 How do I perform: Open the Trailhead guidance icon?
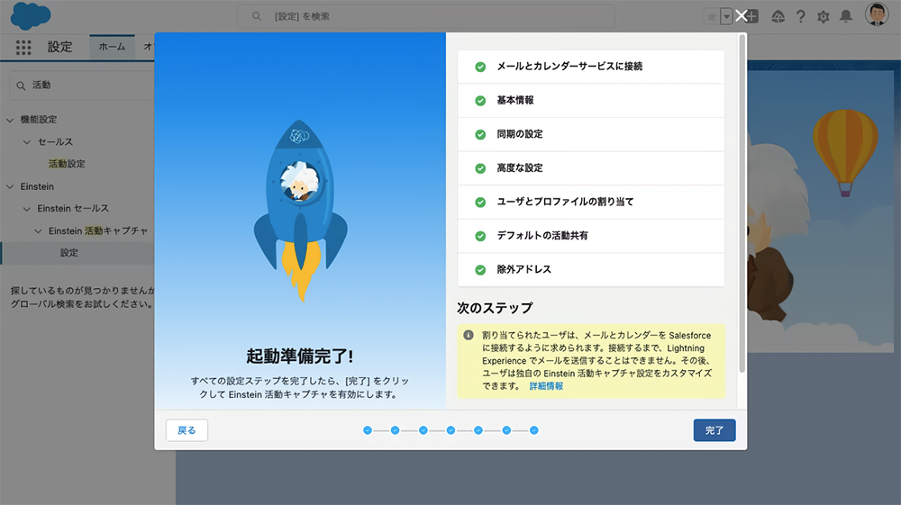[x=778, y=16]
